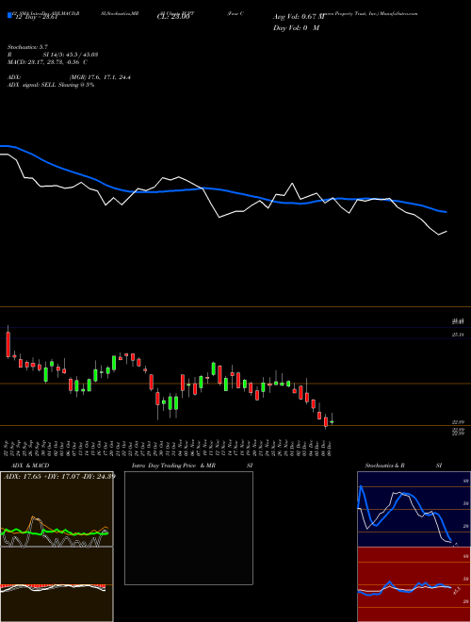Click the 'MACD: 23.17, 23.73, -0.56' readout
471x622 pixels.
click(45, 62)
